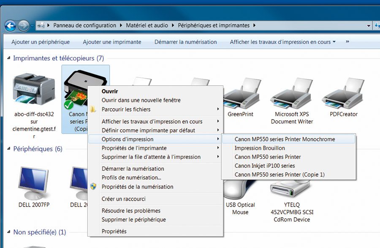
Task: Select the DELL 2007FP monitor icon
Action: tap(34, 183)
